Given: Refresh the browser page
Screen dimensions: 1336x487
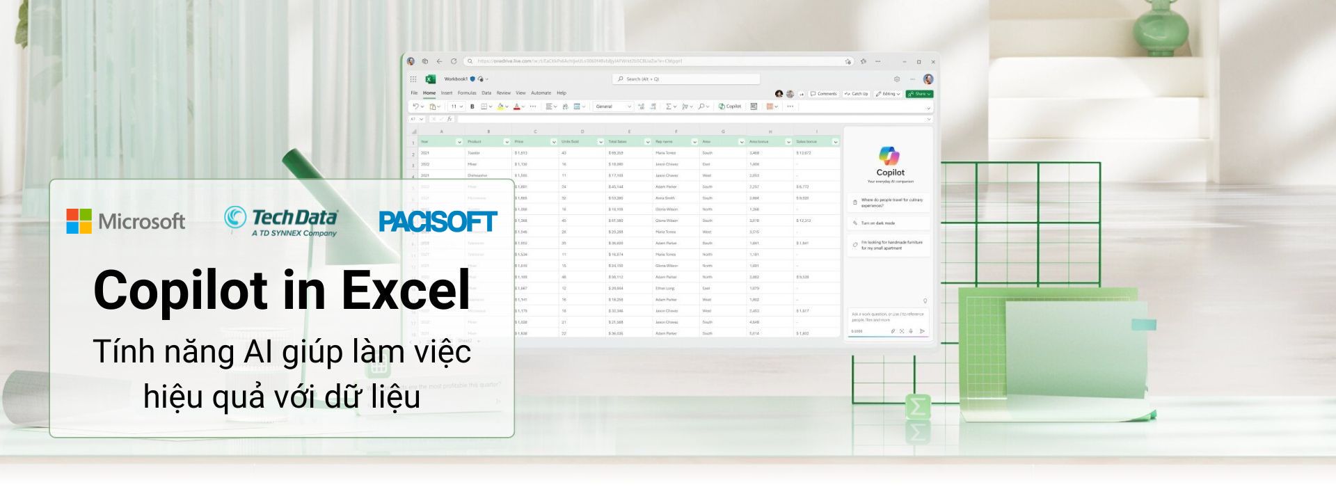Looking at the screenshot, I should pyautogui.click(x=454, y=61).
